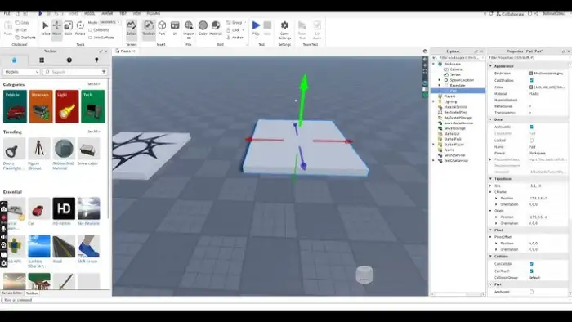Toggle the CastShadow checkbox
This screenshot has width=572, height=322.
tap(531, 80)
